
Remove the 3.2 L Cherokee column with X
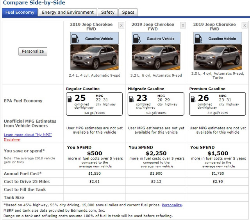183,25
